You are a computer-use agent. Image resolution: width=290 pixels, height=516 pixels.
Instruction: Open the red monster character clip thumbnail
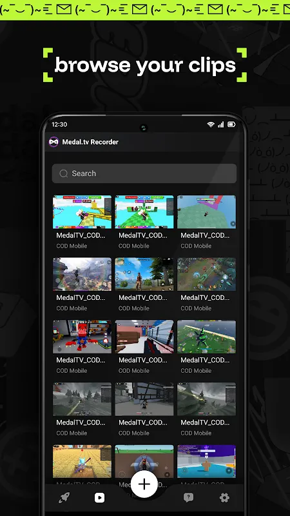82,337
